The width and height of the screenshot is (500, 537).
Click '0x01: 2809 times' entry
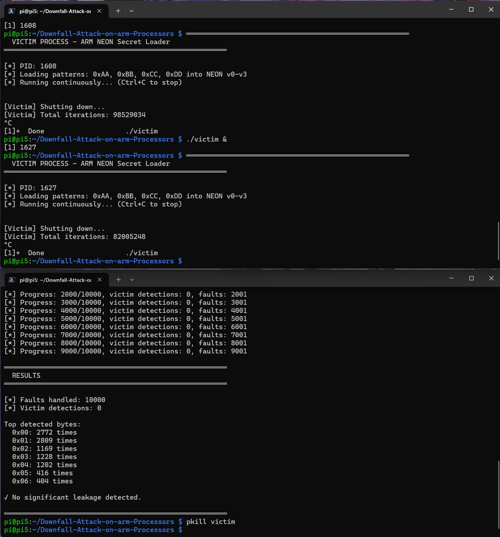pos(44,441)
